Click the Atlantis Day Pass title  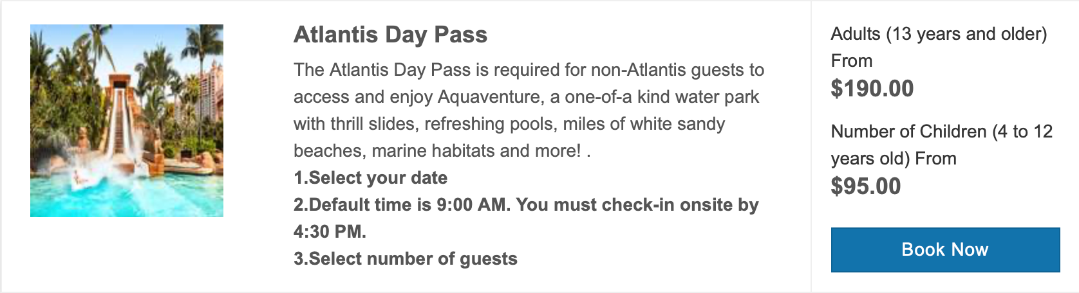pos(390,35)
